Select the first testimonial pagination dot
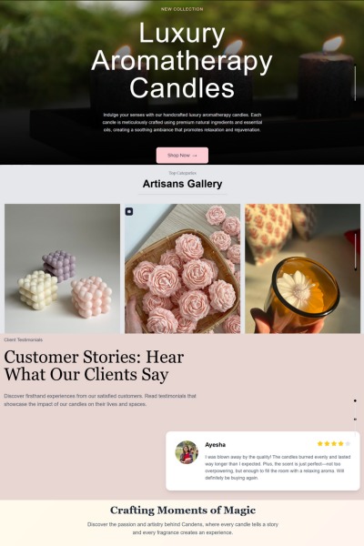The height and width of the screenshot is (546, 364). tap(355, 400)
